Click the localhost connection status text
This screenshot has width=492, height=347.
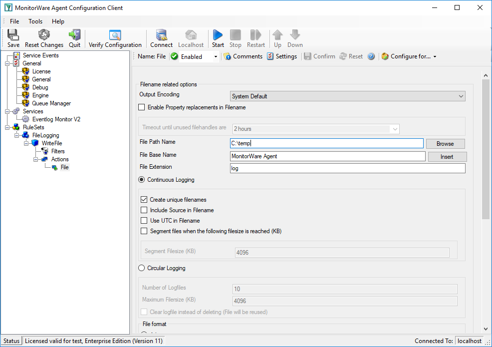coord(470,341)
